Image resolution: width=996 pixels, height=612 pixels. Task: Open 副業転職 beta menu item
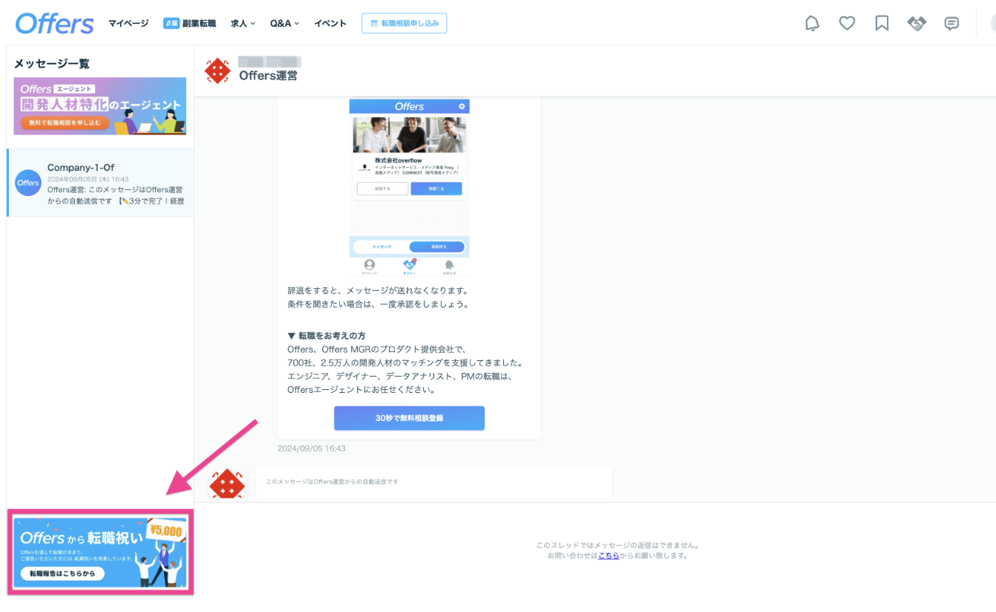click(x=189, y=24)
